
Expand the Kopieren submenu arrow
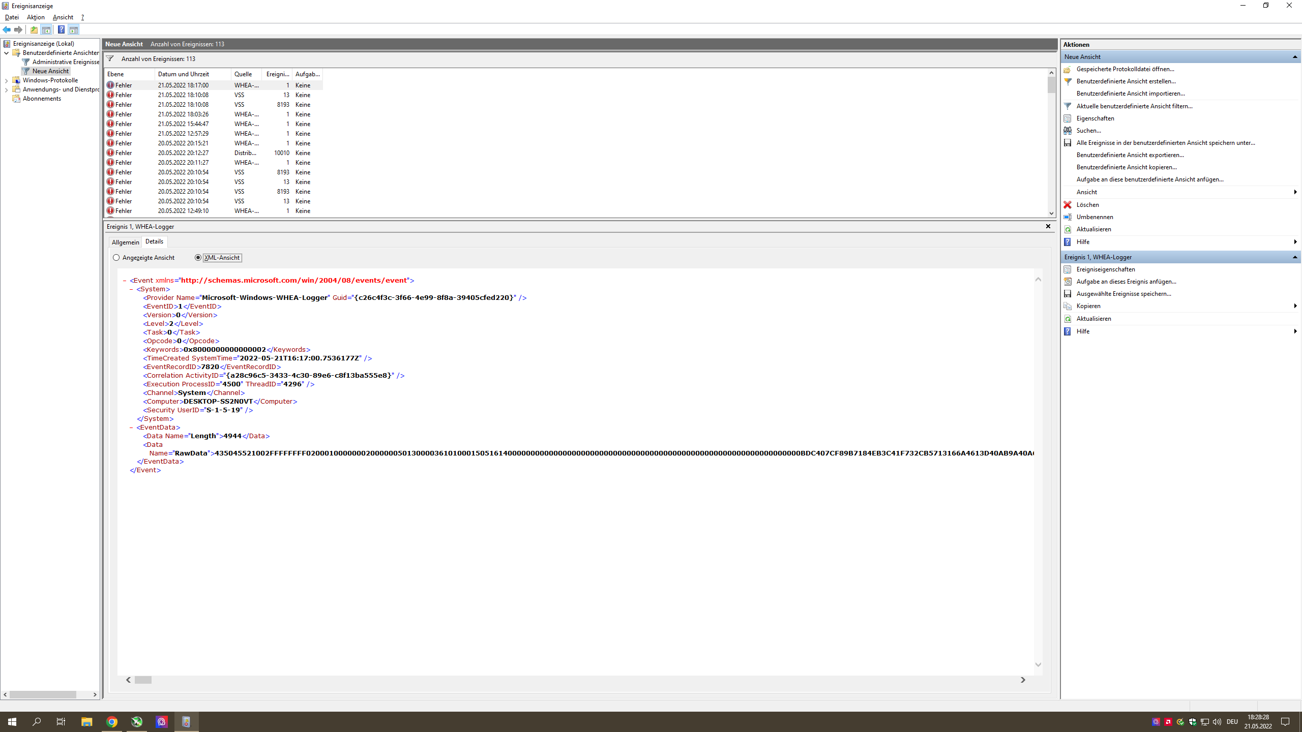tap(1295, 306)
